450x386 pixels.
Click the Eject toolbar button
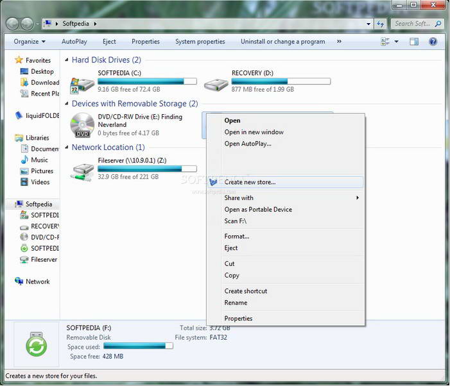pyautogui.click(x=109, y=42)
